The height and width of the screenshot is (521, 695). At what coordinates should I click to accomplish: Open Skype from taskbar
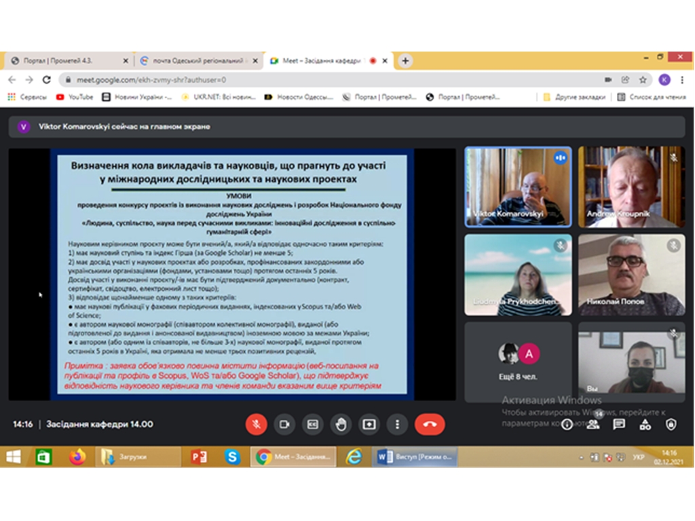pyautogui.click(x=232, y=457)
